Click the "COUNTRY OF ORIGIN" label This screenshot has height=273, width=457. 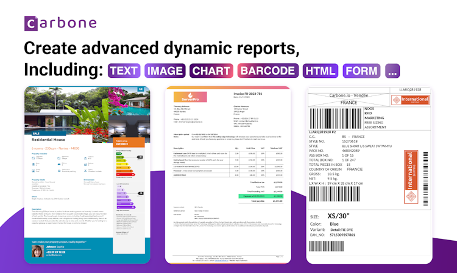(325, 169)
